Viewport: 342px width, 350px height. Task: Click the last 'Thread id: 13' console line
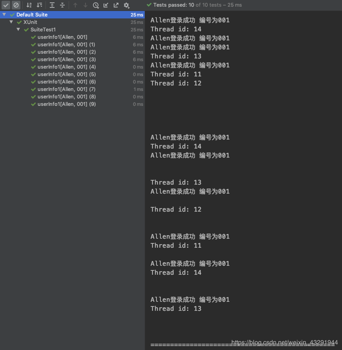(x=176, y=308)
